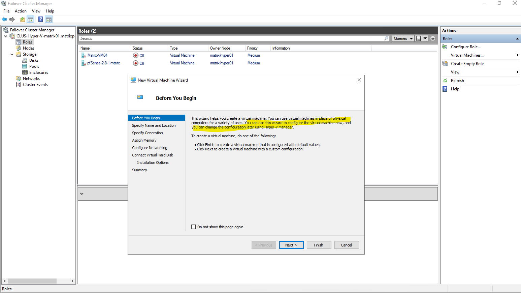This screenshot has height=293, width=521.
Task: Click the left pane horizontal scrollbar thumb
Action: click(x=32, y=281)
